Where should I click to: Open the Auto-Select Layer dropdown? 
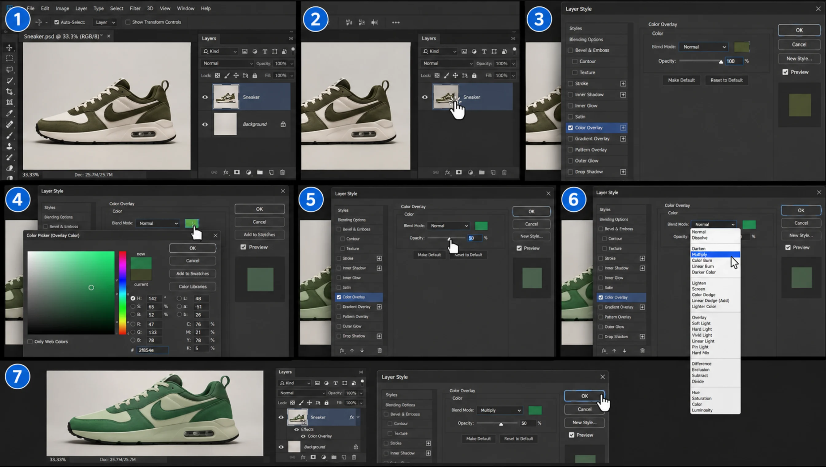tap(105, 22)
